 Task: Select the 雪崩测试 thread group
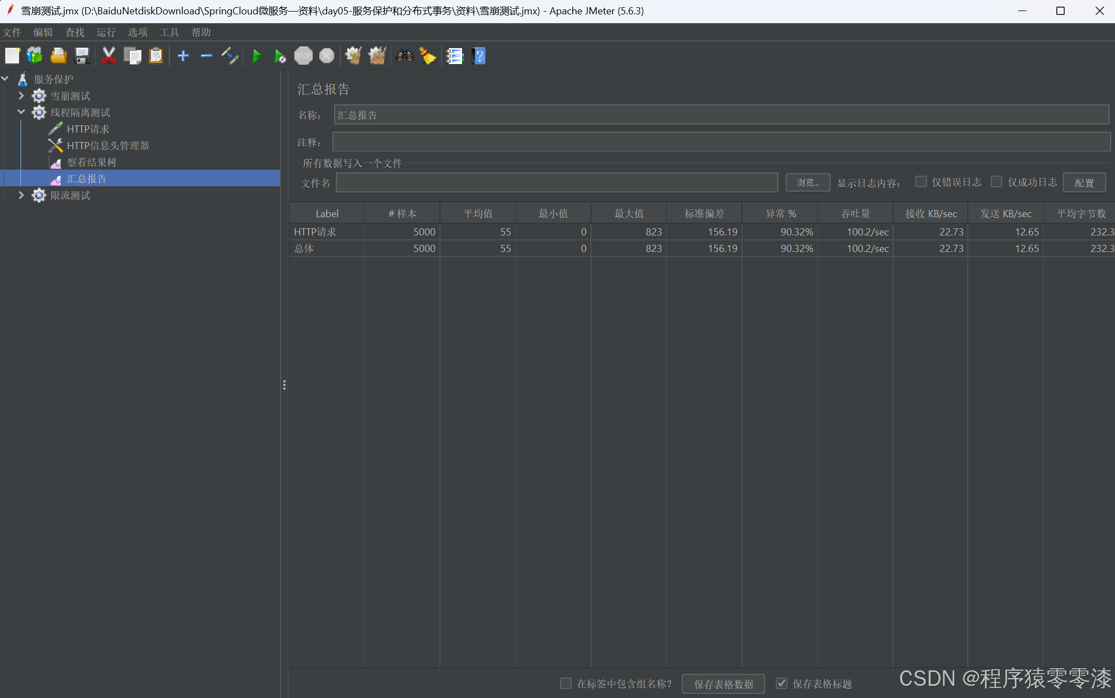pyautogui.click(x=70, y=96)
